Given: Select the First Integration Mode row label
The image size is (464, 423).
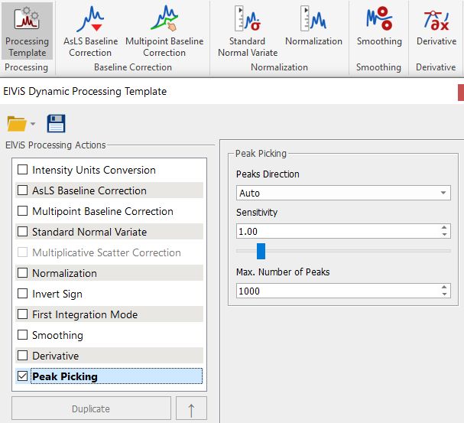Looking at the screenshot, I should tap(85, 314).
